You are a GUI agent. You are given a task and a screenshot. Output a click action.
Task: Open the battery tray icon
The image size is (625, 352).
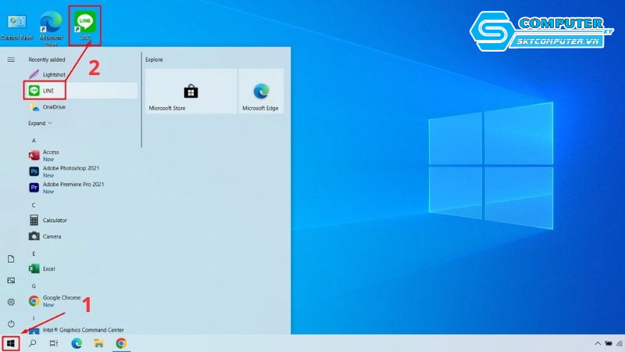pos(609,343)
